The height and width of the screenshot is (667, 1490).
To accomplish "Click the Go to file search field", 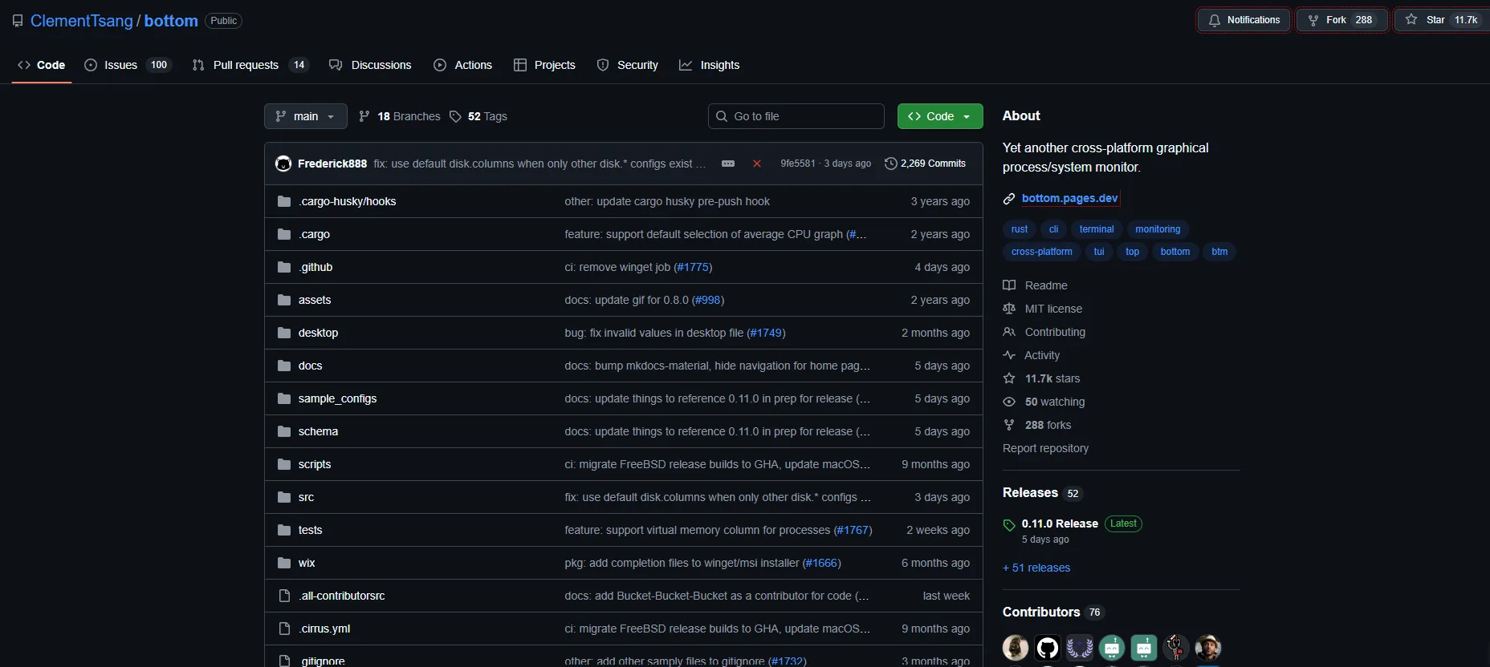I will (x=796, y=116).
